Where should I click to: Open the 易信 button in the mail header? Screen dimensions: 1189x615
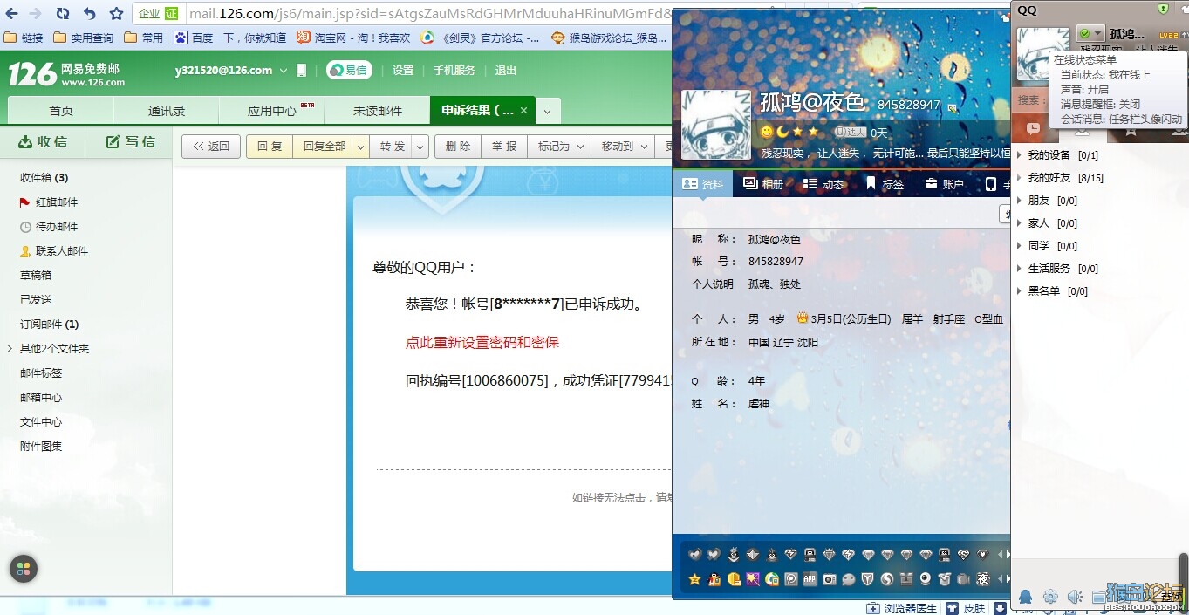pyautogui.click(x=349, y=71)
